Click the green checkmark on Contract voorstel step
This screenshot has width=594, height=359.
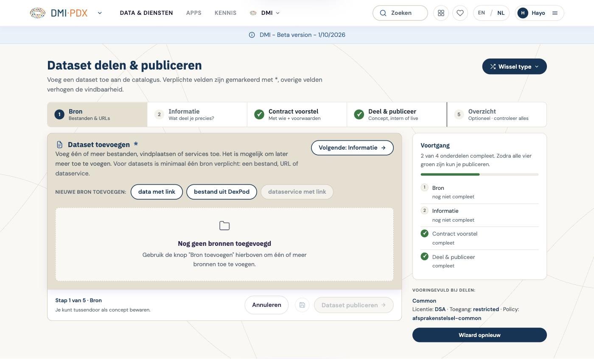tap(259, 114)
